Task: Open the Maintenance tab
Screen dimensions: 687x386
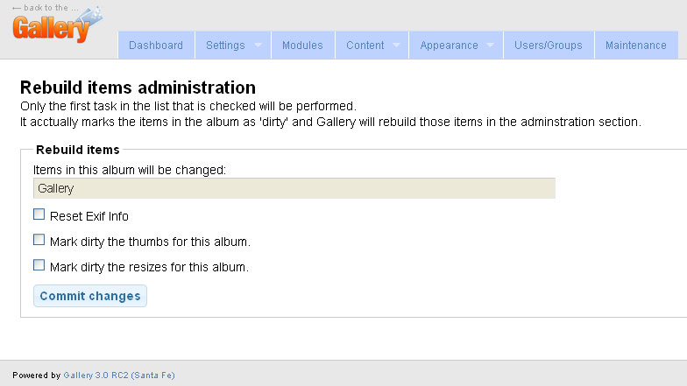Action: [636, 46]
